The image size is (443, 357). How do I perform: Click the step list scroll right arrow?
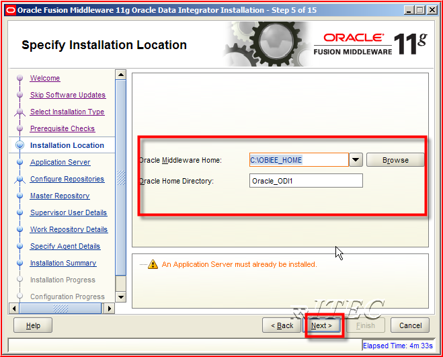point(110,308)
